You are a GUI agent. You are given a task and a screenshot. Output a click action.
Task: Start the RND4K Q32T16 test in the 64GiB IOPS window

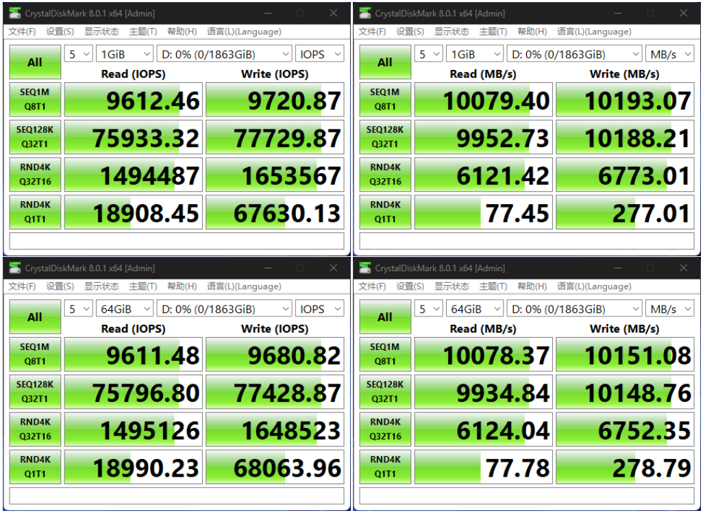[x=35, y=429]
